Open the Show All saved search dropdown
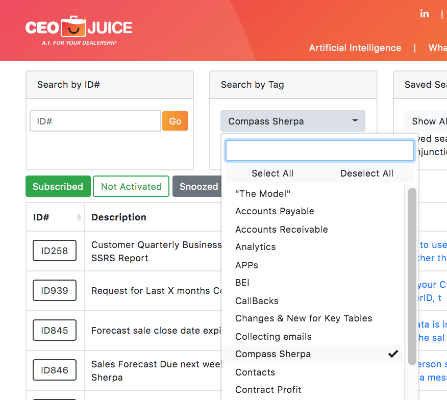447x400 pixels. pos(426,121)
